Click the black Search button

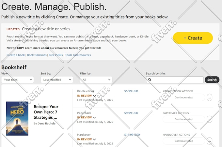click(x=212, y=80)
